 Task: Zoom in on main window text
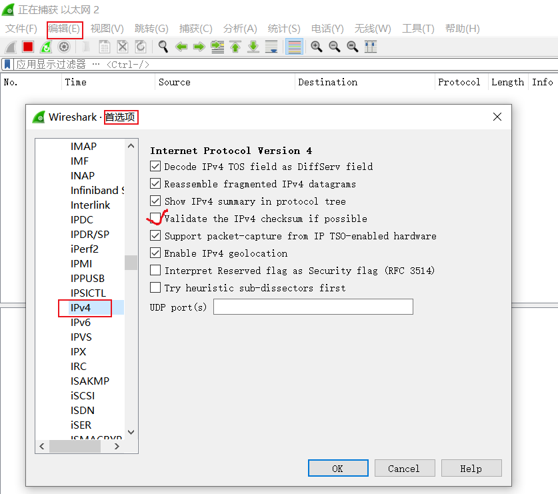[x=317, y=47]
